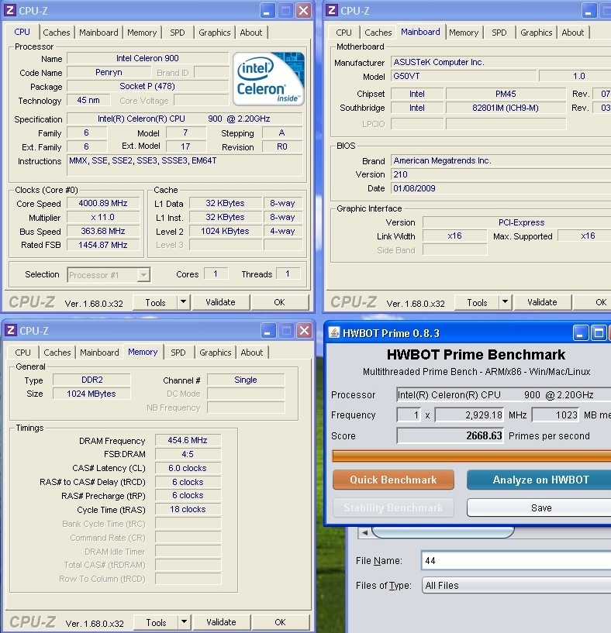Click Tools button in Memory window
The image size is (611, 633).
[157, 622]
